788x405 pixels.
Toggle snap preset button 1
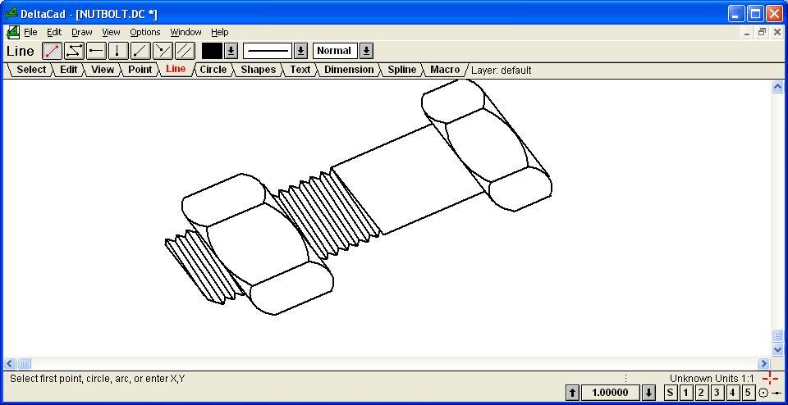click(x=685, y=393)
